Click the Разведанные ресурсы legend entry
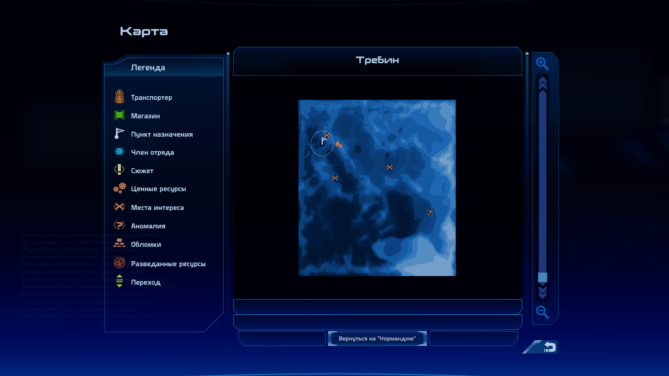669x376 pixels. (168, 264)
